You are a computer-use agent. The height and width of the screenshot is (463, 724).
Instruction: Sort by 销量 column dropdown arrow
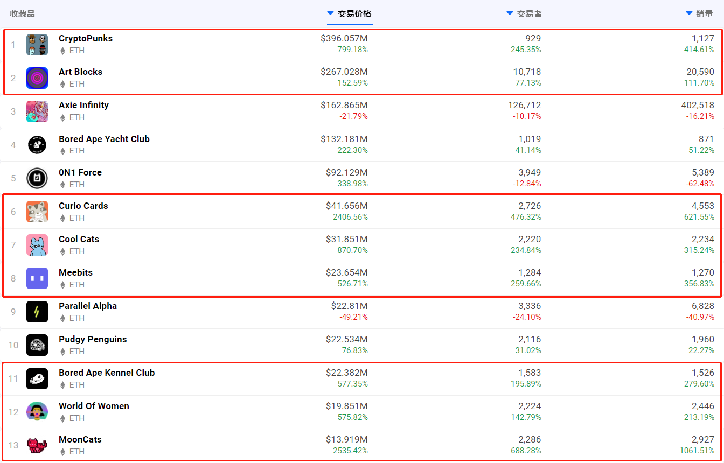pos(689,13)
